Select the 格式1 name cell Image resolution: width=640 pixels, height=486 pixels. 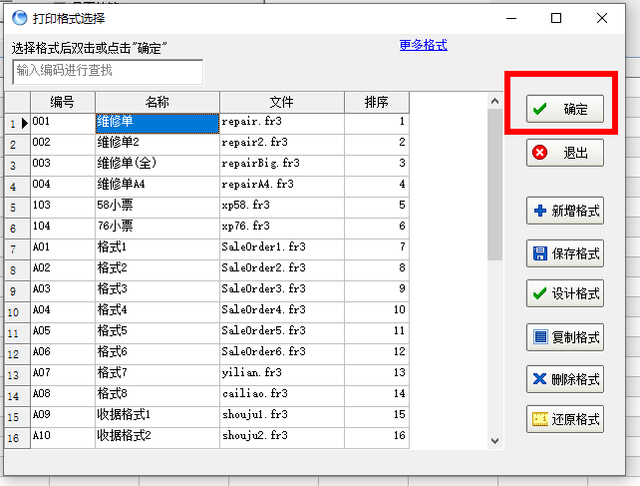158,249
